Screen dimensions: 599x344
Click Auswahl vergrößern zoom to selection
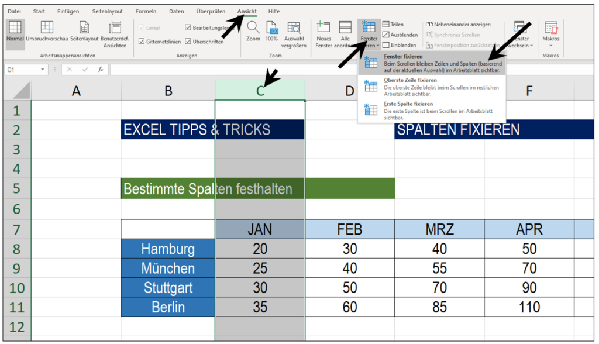294,35
